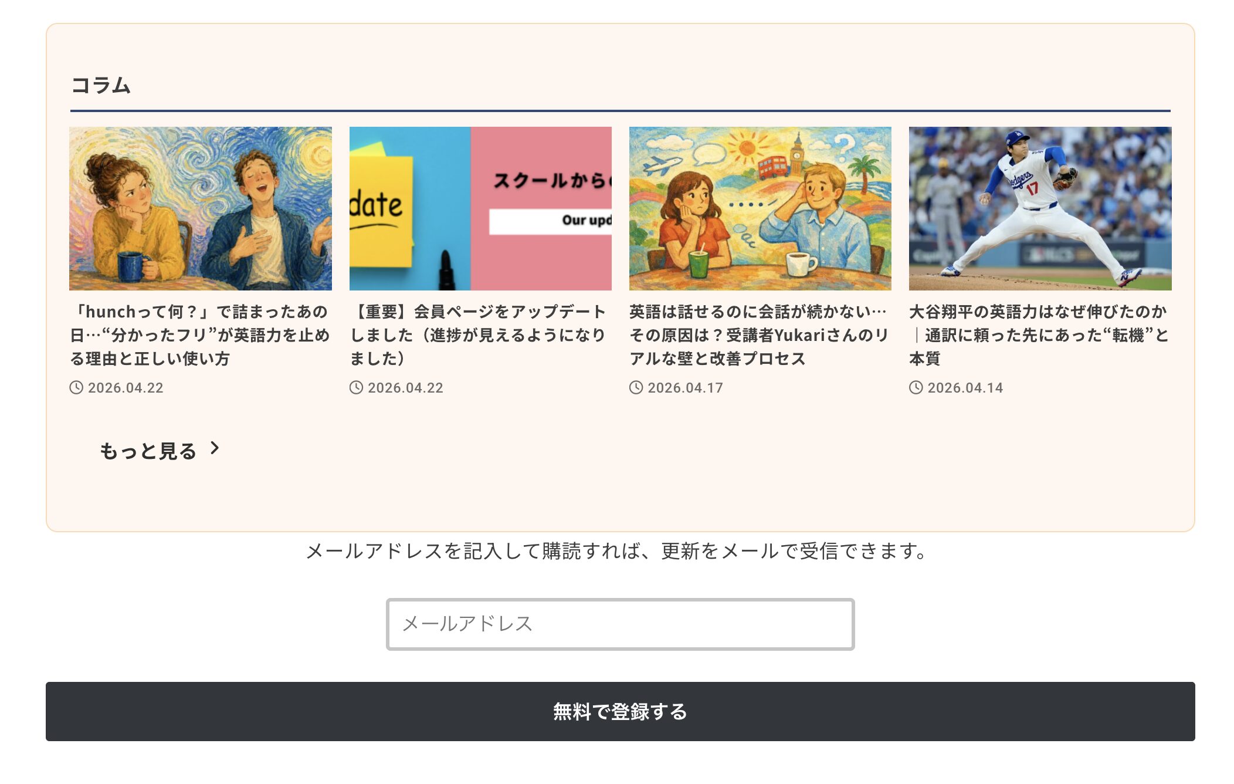
Task: Open the hunch article thumbnail with Van Gogh style
Action: (201, 208)
